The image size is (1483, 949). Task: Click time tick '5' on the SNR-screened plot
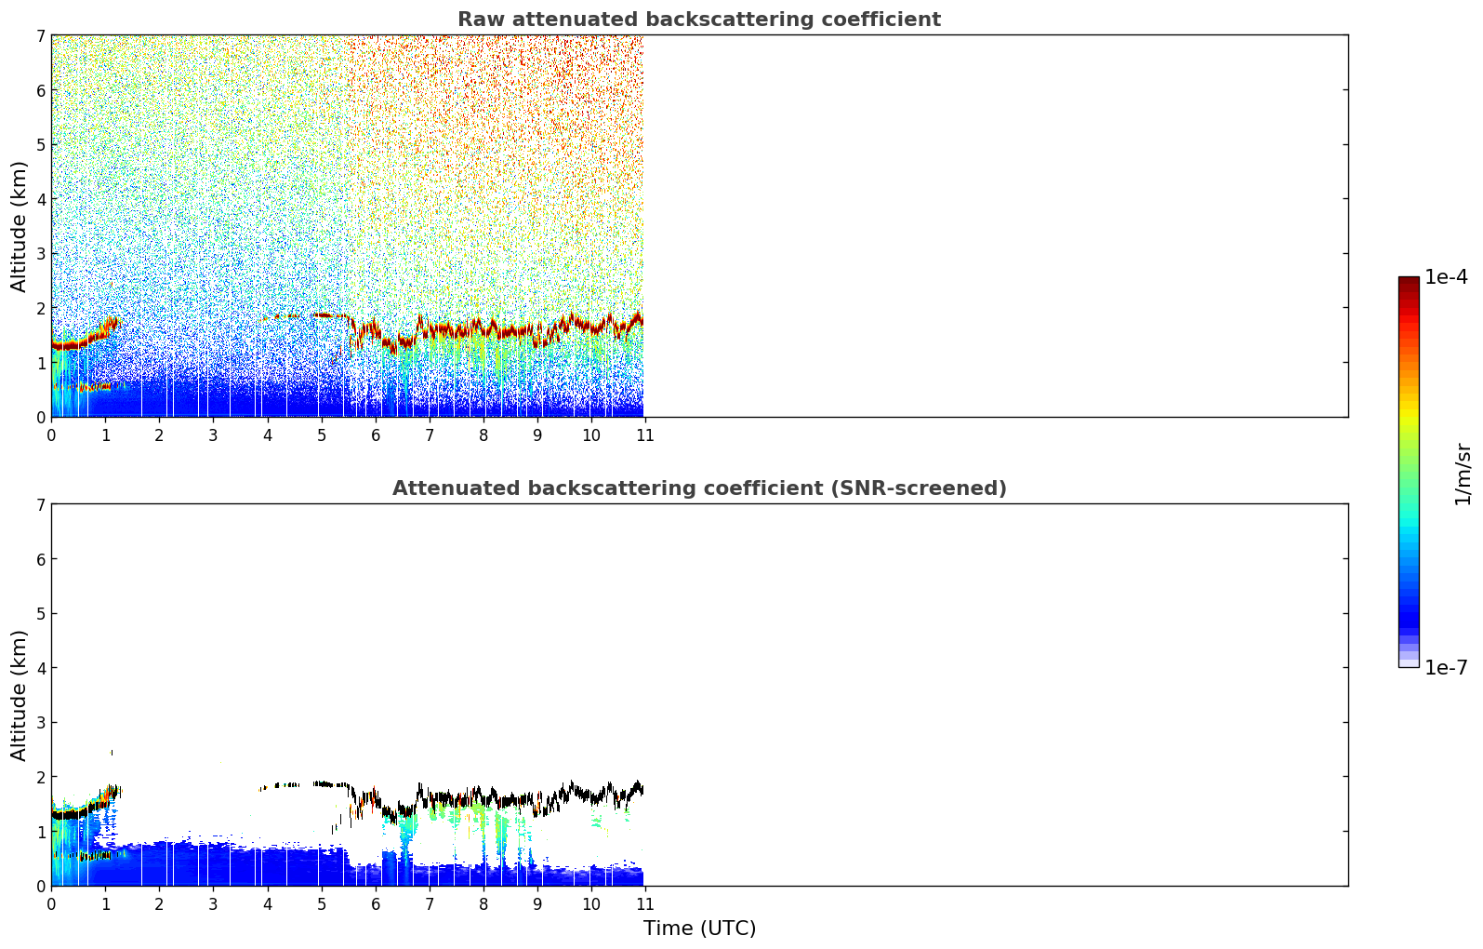(322, 904)
